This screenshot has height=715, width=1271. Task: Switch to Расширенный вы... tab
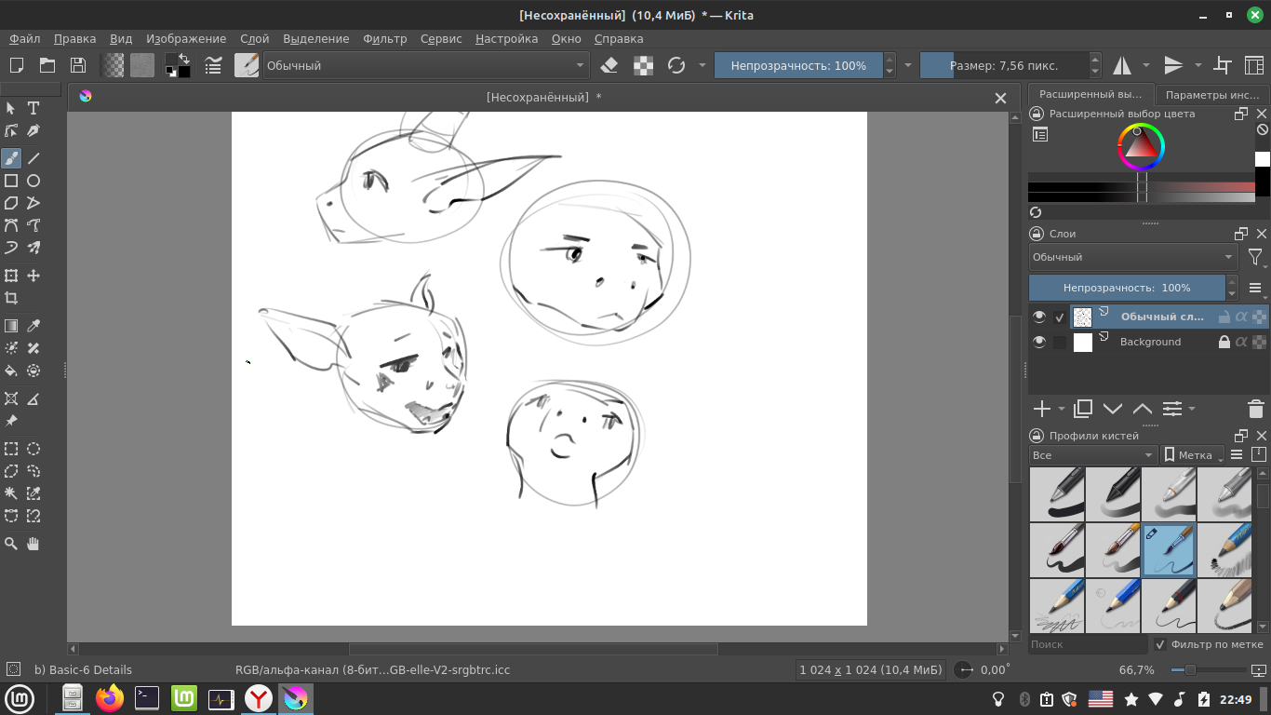coord(1090,94)
